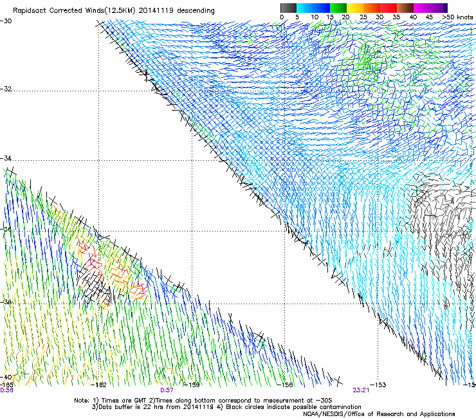The height and width of the screenshot is (418, 476).
Task: Click the purple time stamp '23:21'
Action: [361, 390]
